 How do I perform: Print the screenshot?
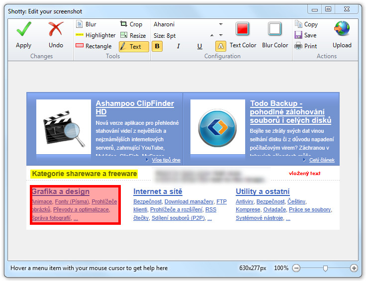tap(305, 46)
